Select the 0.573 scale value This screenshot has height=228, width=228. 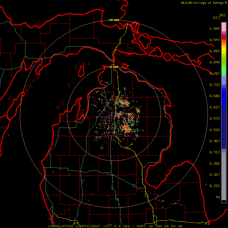pyautogui.click(x=215, y=119)
